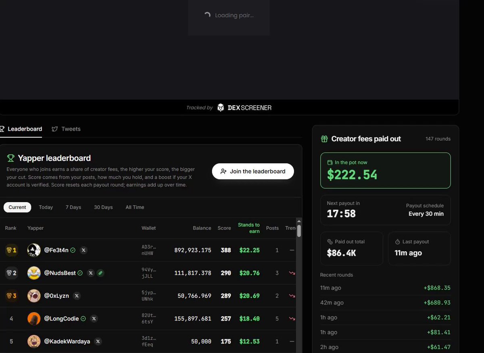Select the 7 Days time filter
This screenshot has height=353, width=484.
pos(73,207)
